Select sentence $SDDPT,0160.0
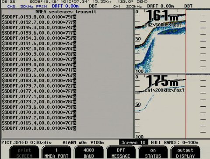210x159 pixels. [39, 128]
